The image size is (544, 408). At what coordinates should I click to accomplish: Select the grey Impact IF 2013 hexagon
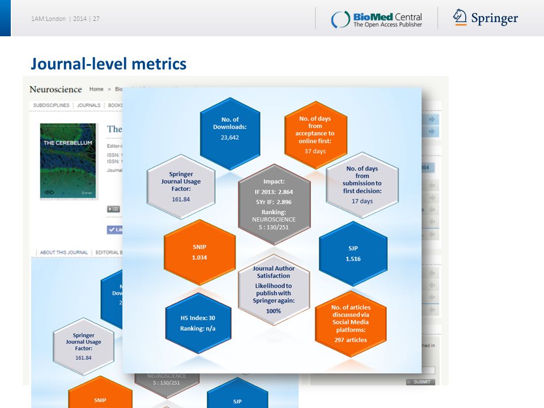(x=274, y=205)
